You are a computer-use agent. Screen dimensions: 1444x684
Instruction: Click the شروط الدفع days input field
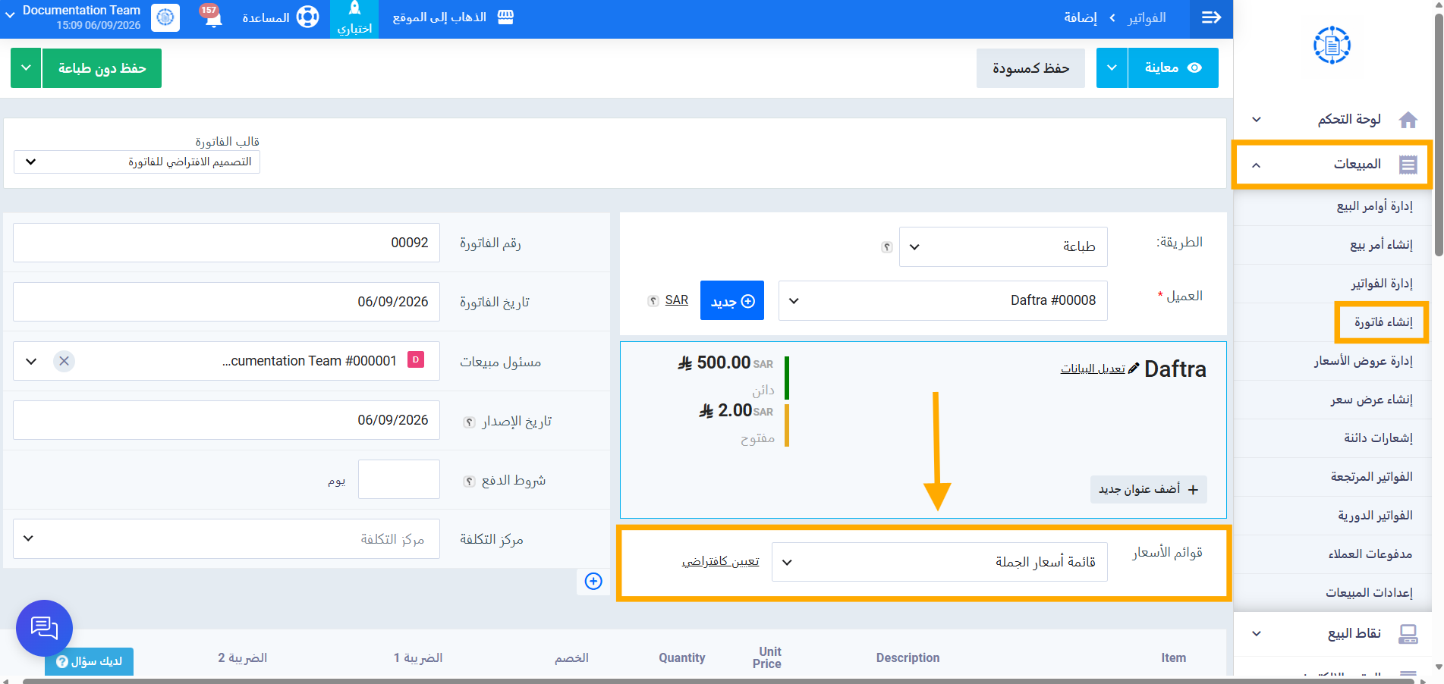click(x=399, y=479)
